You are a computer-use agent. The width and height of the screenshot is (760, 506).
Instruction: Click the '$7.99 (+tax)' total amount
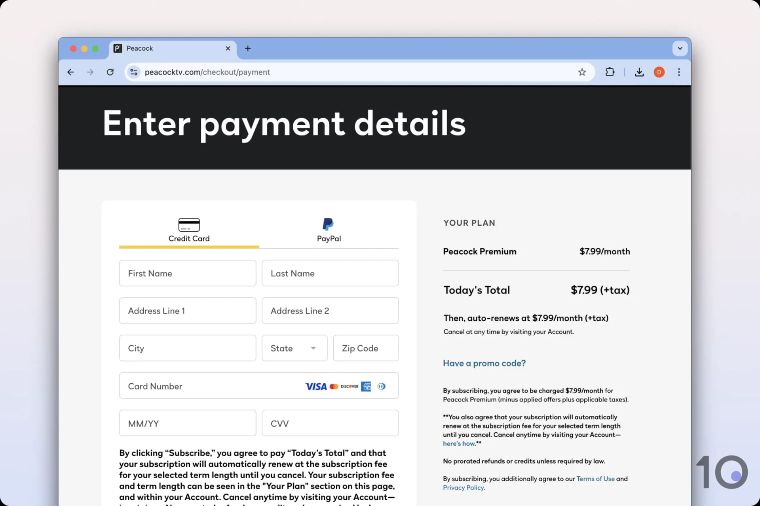pos(600,290)
